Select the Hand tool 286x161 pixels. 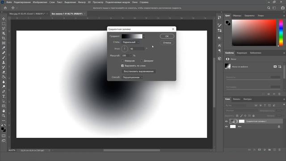pyautogui.click(x=4, y=111)
